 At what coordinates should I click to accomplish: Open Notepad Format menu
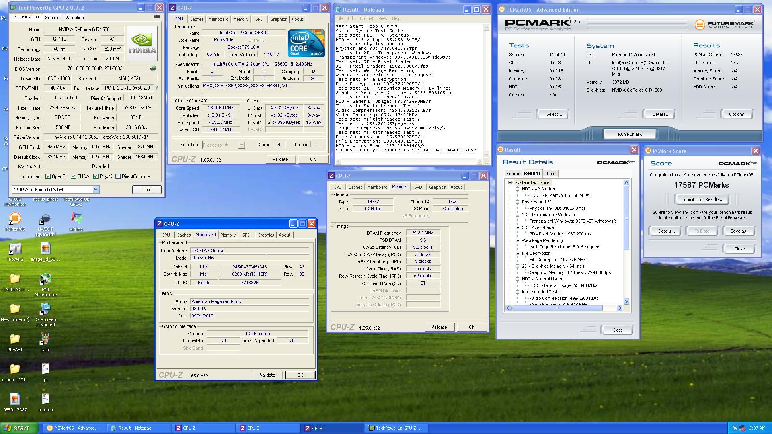[x=366, y=18]
